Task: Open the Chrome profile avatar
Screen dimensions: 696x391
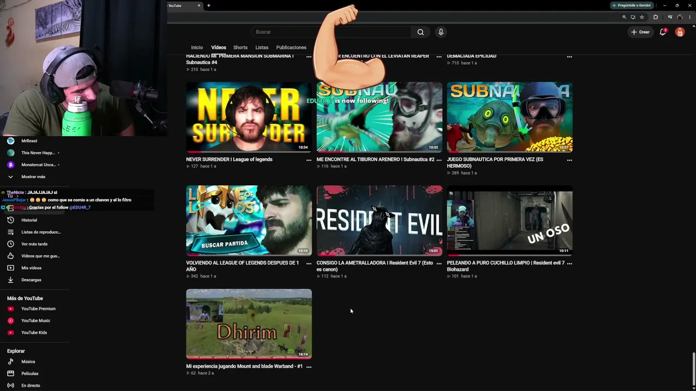Action: (x=680, y=17)
